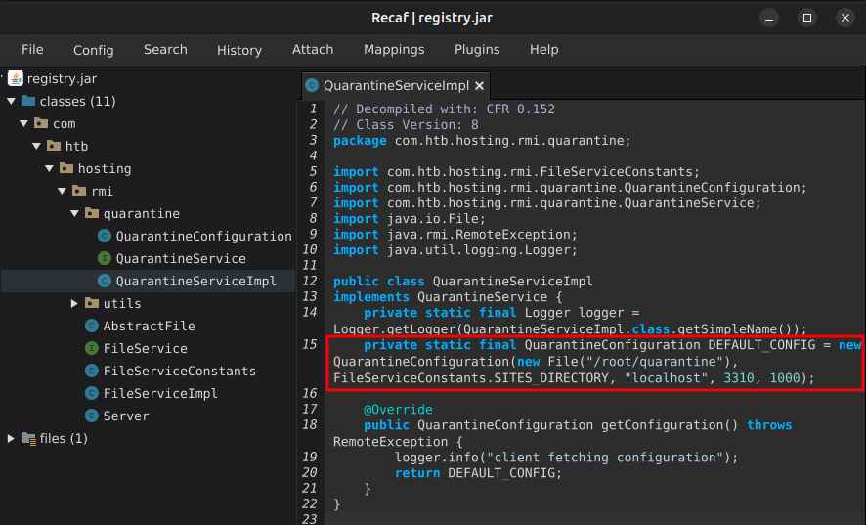This screenshot has width=866, height=525.
Task: Select AbstractFile in the class tree
Action: (x=149, y=327)
